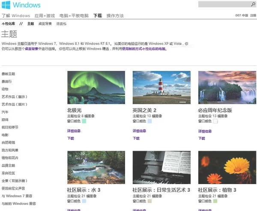Open the 日常生活艺术 3 piano thumbnail
Image resolution: width=257 pixels, height=211 pixels.
161,167
